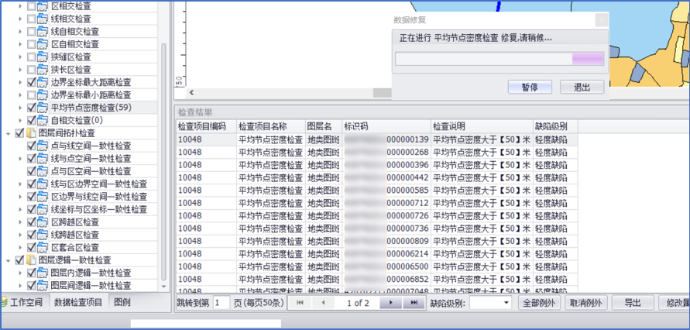The width and height of the screenshot is (690, 330).
Task: Uncheck the 边界坐标最大距离检查 checkbox
Action: click(32, 82)
